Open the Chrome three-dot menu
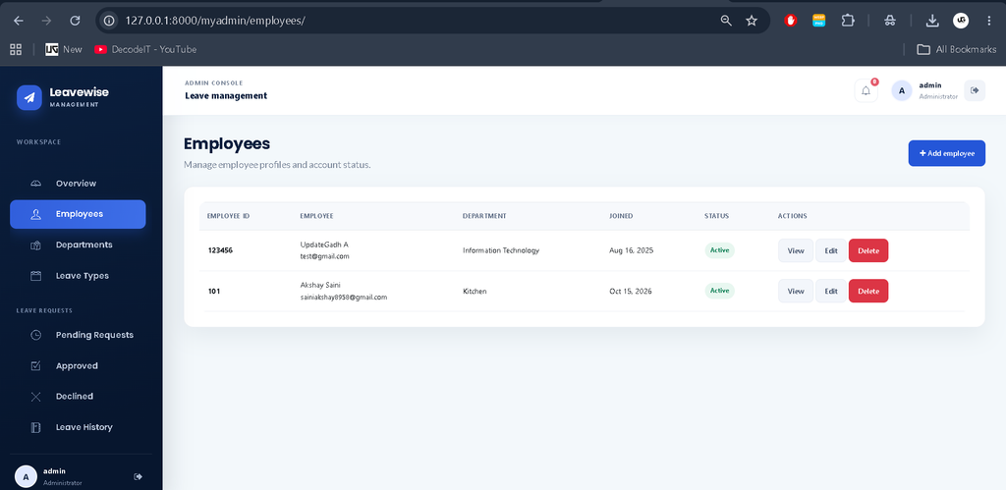 coord(988,21)
